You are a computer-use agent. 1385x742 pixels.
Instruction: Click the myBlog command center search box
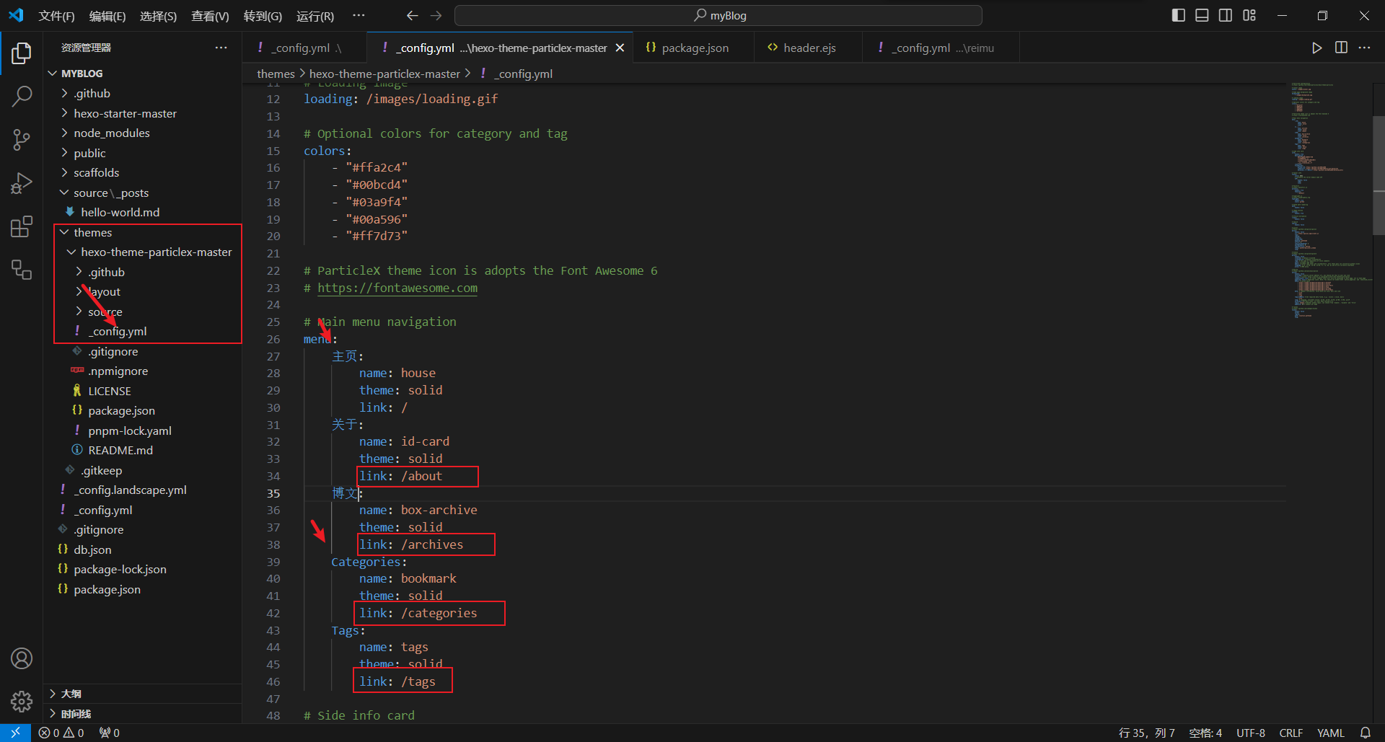pyautogui.click(x=718, y=15)
